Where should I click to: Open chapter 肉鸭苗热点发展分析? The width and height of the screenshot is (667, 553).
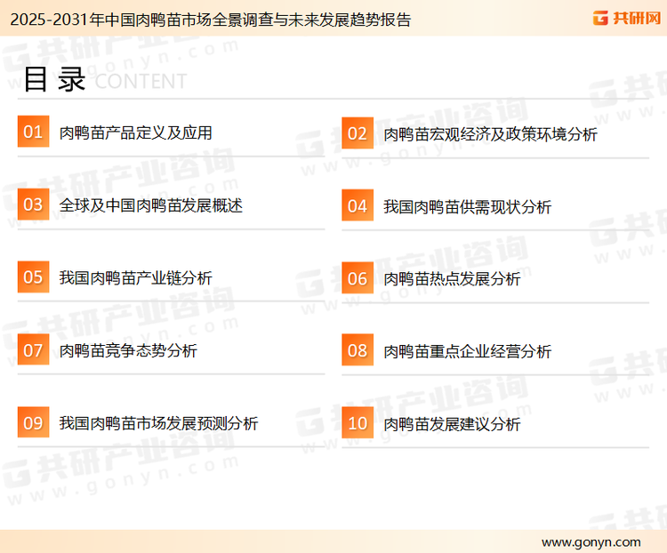click(452, 279)
